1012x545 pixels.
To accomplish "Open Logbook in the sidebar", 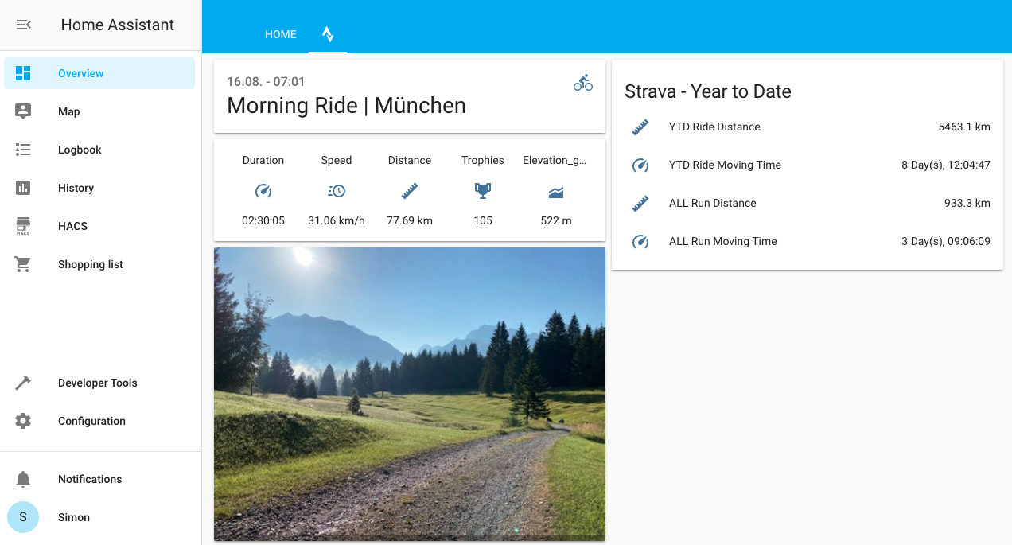I will [99, 150].
